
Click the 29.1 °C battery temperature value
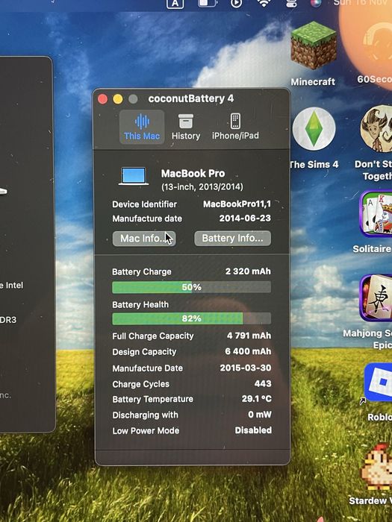click(x=257, y=399)
